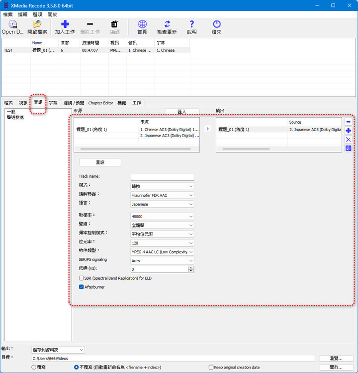Select 1. Chinese AC3 (Dolby Digital) stream

pyautogui.click(x=169, y=130)
